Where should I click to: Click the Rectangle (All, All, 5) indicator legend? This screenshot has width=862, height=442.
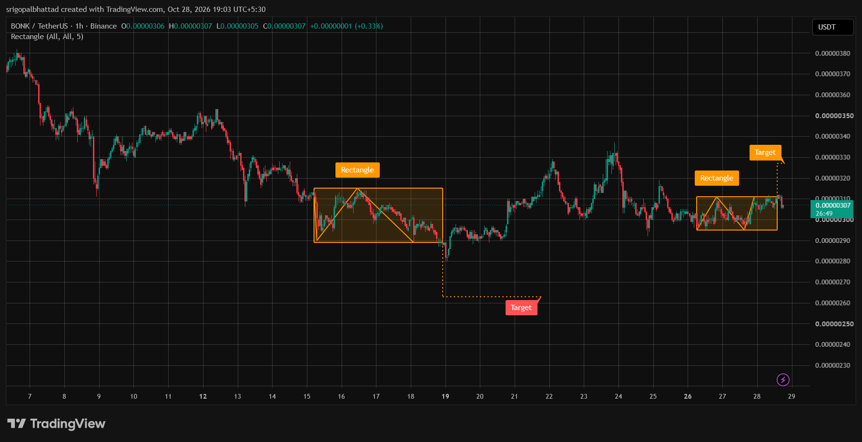pos(47,37)
